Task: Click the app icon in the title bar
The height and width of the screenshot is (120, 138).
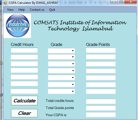Action: click(5, 3)
